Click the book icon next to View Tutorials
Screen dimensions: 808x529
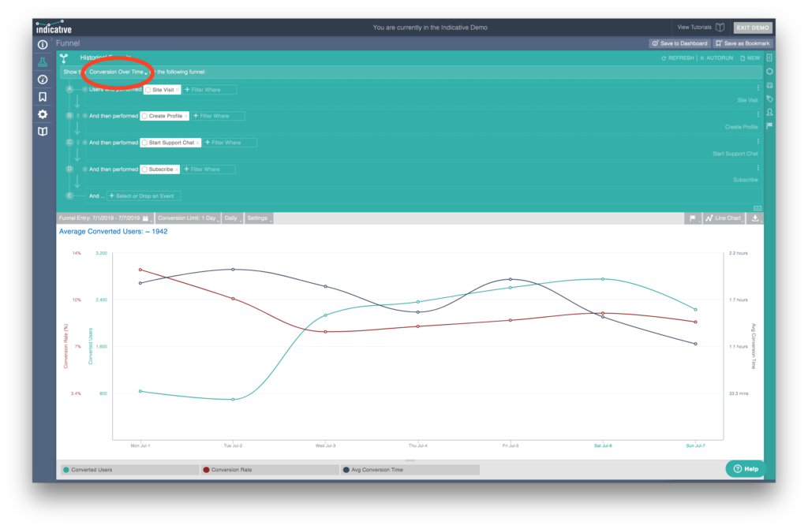[720, 28]
